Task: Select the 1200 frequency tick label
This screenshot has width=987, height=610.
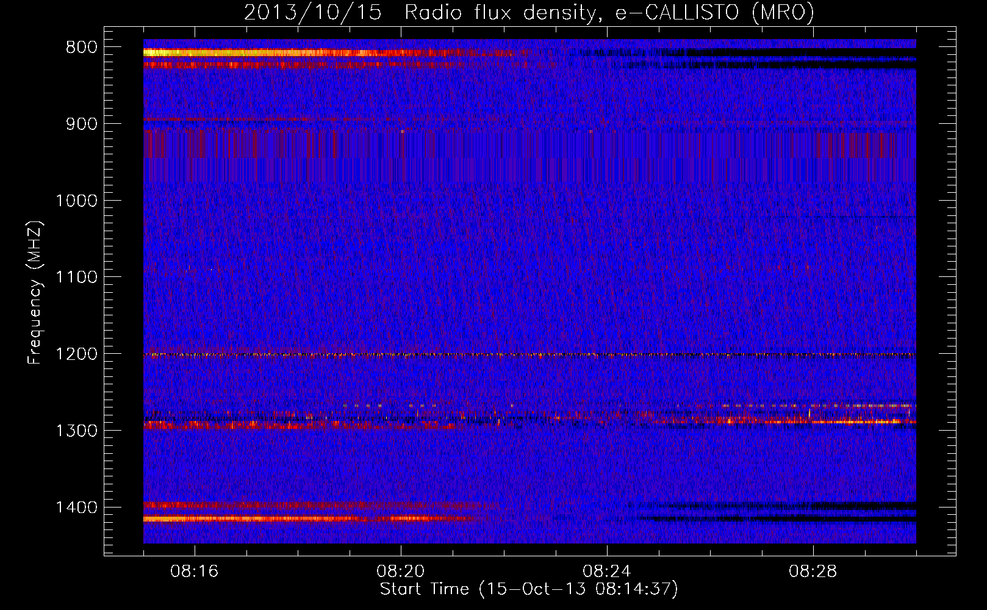Action: [x=77, y=354]
